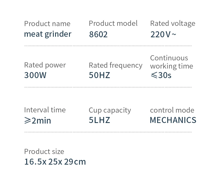Select the 220V~ voltage value
Image resolution: width=215 pixels, height=191 pixels.
[x=163, y=35]
